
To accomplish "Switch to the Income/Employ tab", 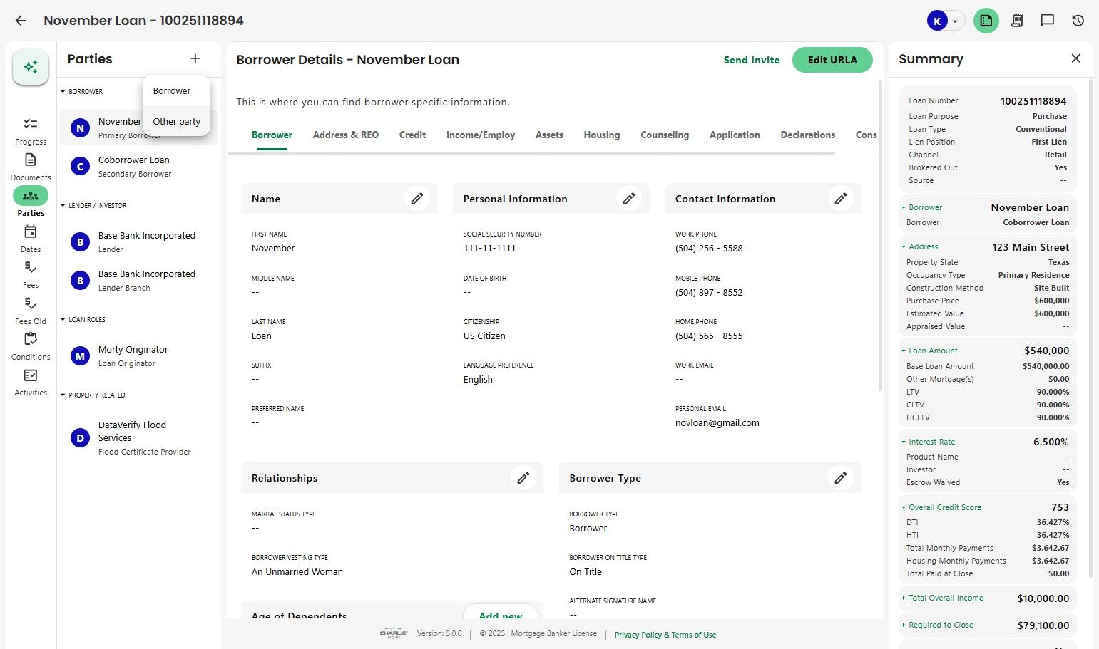I will coord(480,135).
